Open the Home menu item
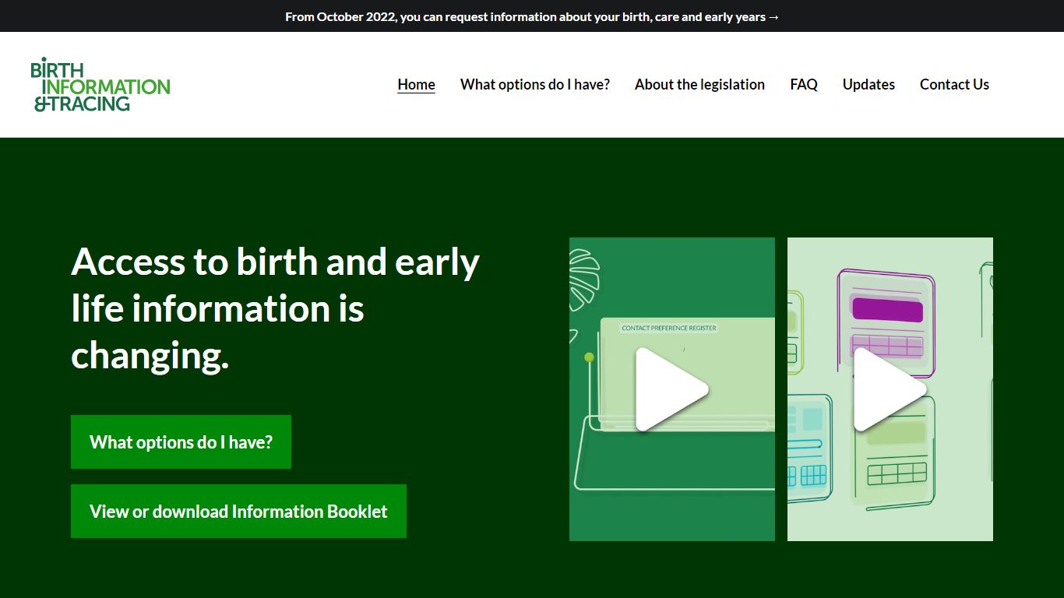This screenshot has height=598, width=1064. [416, 84]
